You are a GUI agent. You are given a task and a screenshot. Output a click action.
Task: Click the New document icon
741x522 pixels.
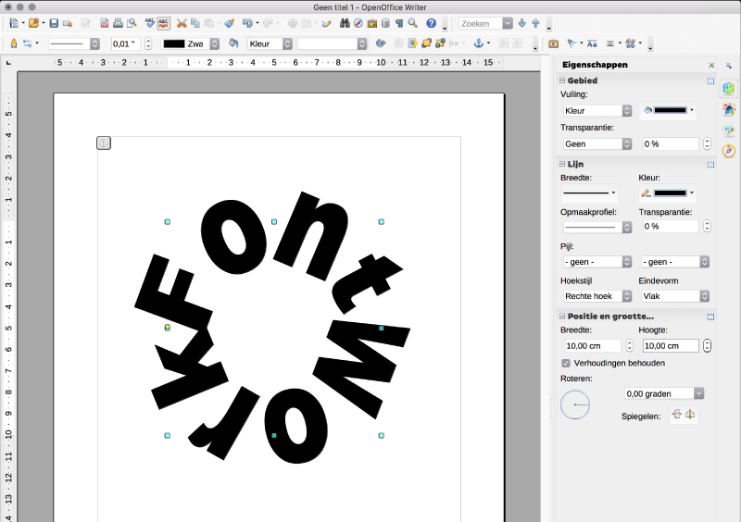[14, 23]
